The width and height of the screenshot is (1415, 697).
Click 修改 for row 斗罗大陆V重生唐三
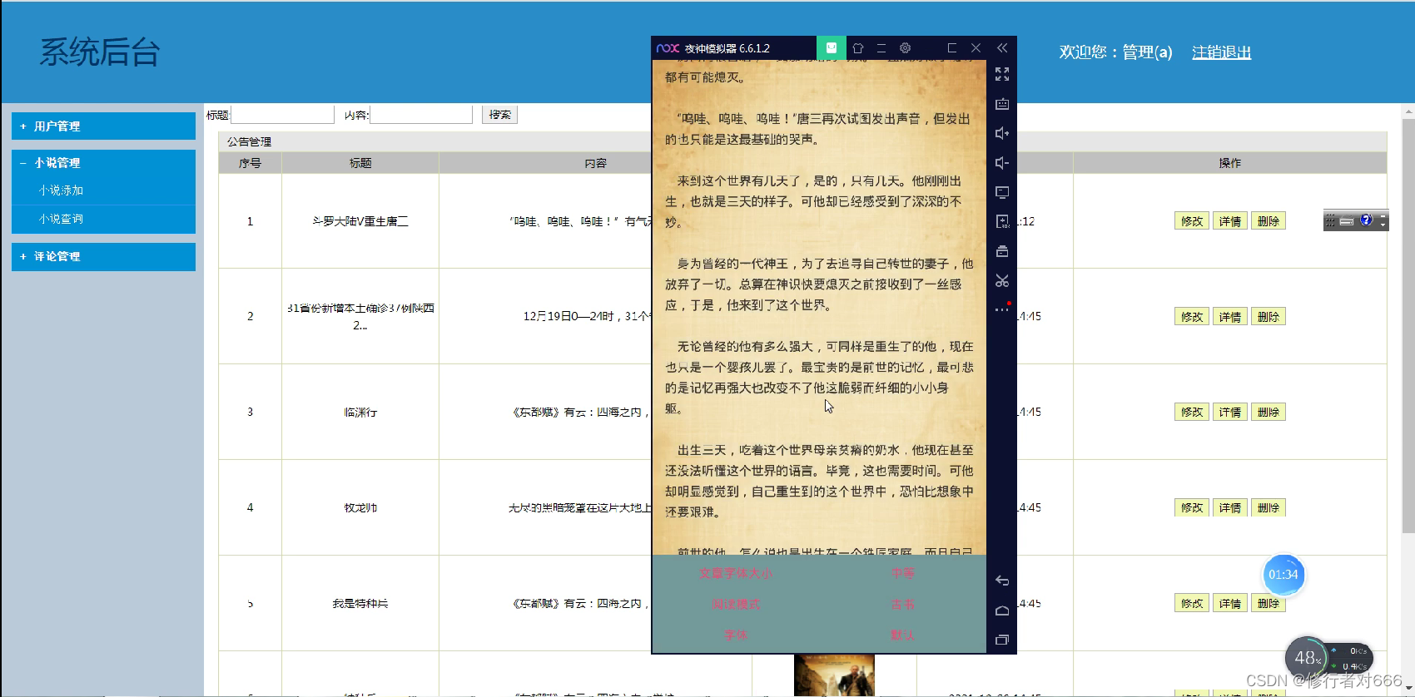(1192, 221)
